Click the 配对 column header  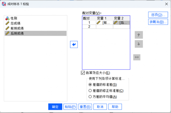(89, 18)
